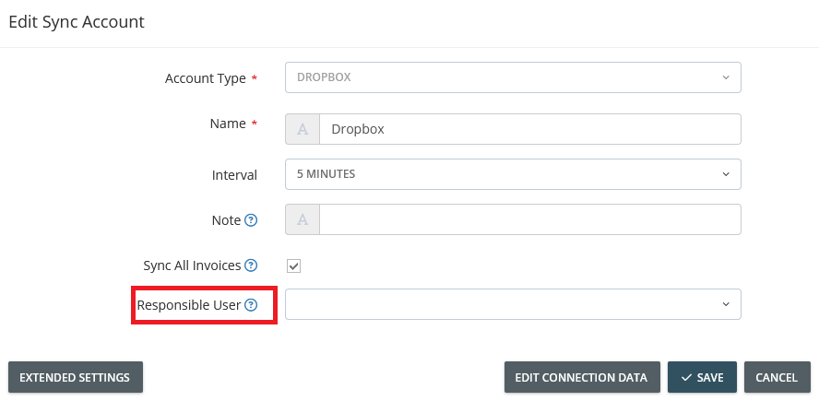Open the Extended Settings
The height and width of the screenshot is (401, 819).
(76, 377)
